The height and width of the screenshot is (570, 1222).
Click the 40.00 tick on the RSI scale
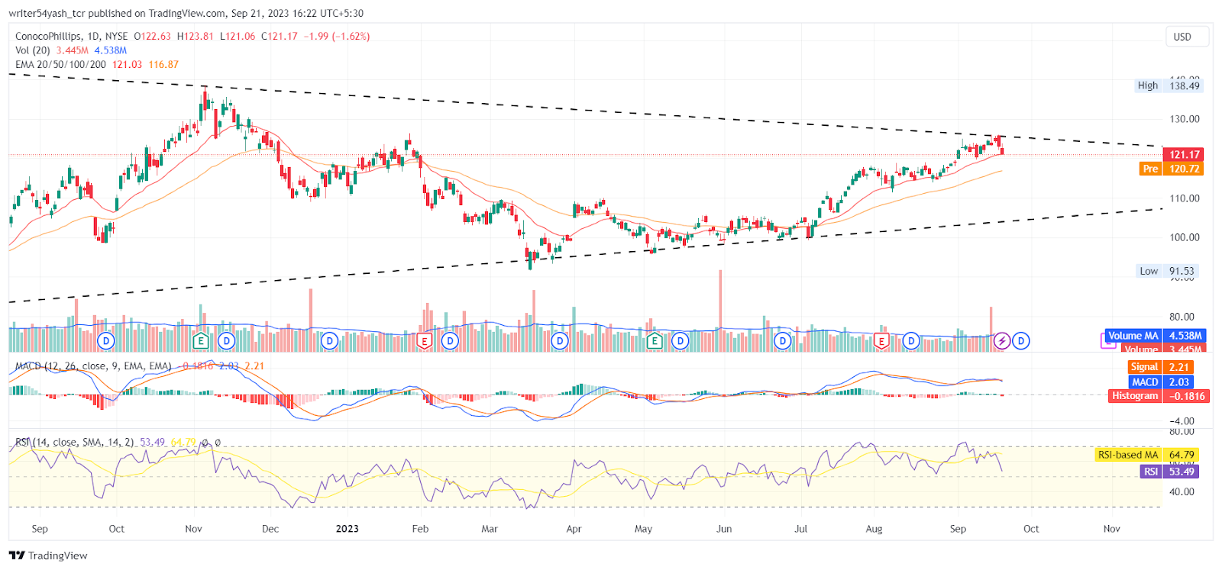tap(1182, 492)
